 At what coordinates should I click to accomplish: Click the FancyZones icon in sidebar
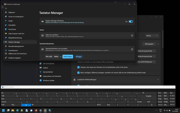pos(6,29)
